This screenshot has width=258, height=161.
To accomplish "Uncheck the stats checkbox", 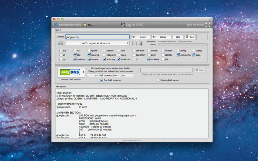I will point(193,55).
